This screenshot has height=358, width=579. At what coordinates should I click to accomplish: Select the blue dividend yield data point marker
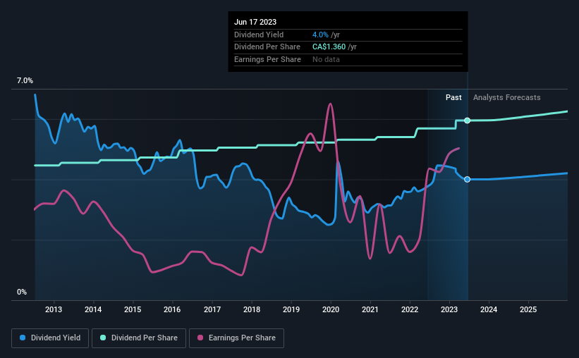[x=467, y=180]
